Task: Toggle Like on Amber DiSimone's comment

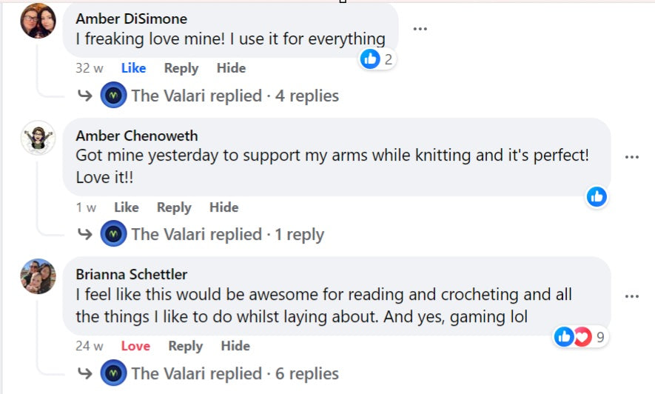Action: click(x=133, y=68)
